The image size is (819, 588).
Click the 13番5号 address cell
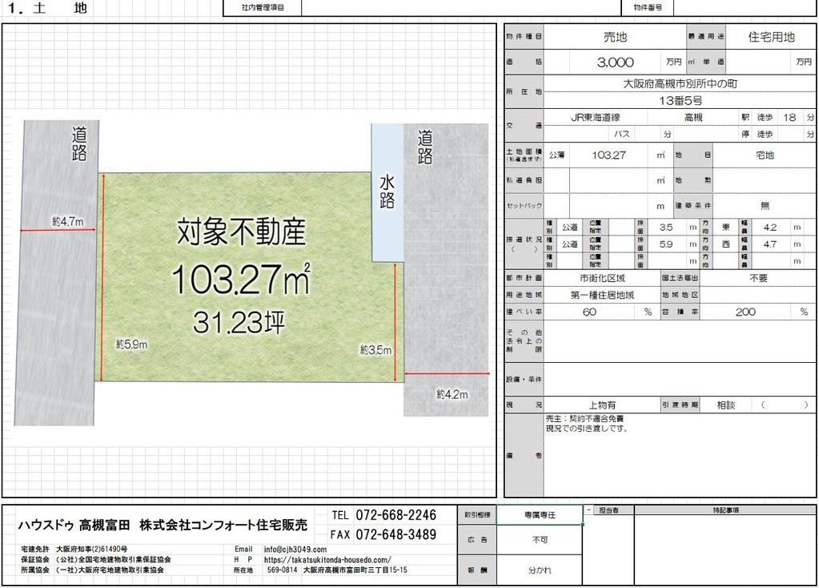[680, 100]
